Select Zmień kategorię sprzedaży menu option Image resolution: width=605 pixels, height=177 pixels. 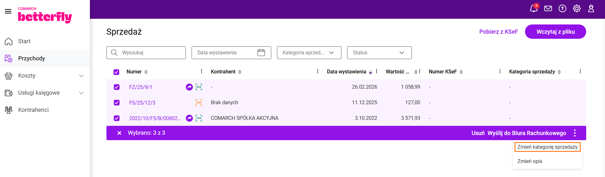click(x=547, y=147)
